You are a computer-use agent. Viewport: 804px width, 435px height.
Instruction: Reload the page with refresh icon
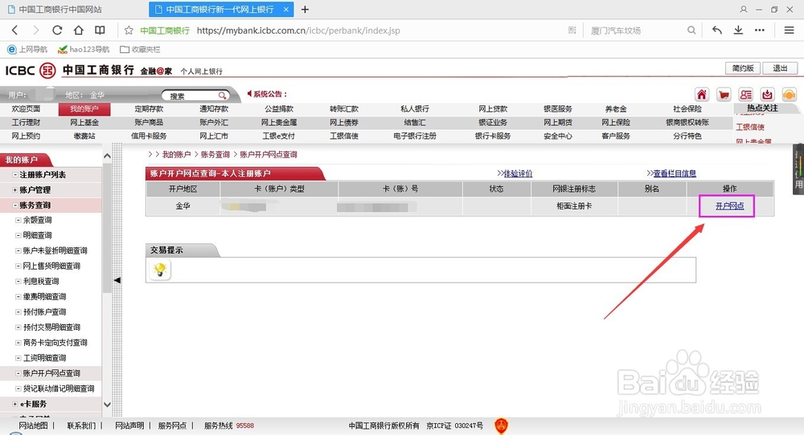(x=57, y=30)
